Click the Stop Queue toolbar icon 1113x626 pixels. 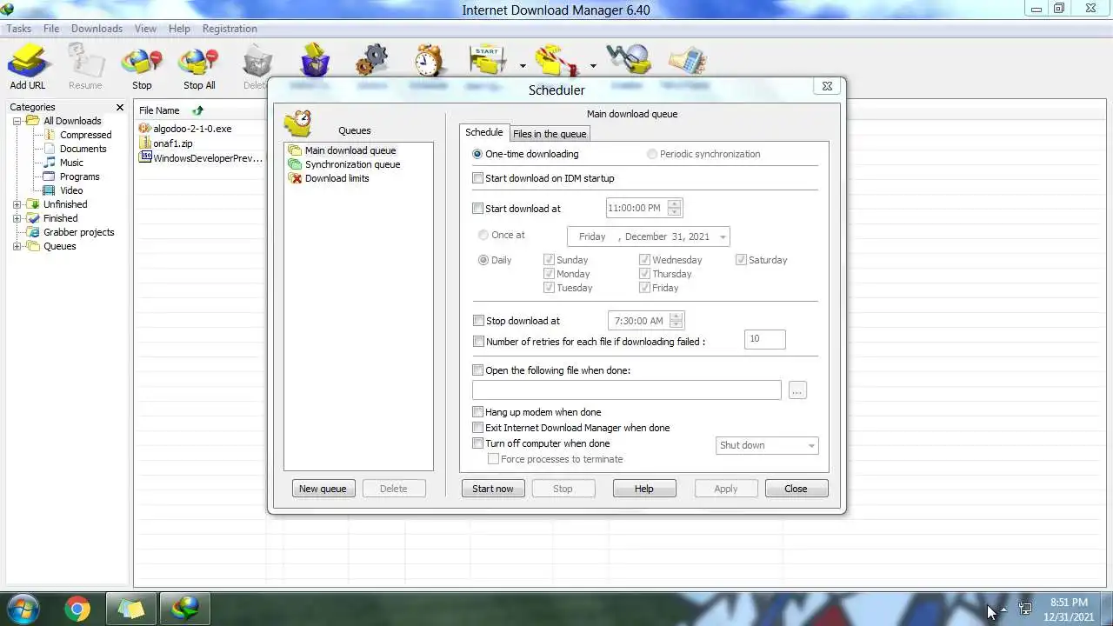[x=558, y=61]
